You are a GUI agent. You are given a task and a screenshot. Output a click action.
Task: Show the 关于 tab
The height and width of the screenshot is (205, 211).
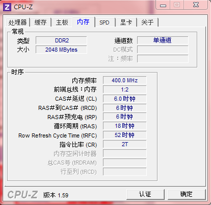click(x=147, y=22)
